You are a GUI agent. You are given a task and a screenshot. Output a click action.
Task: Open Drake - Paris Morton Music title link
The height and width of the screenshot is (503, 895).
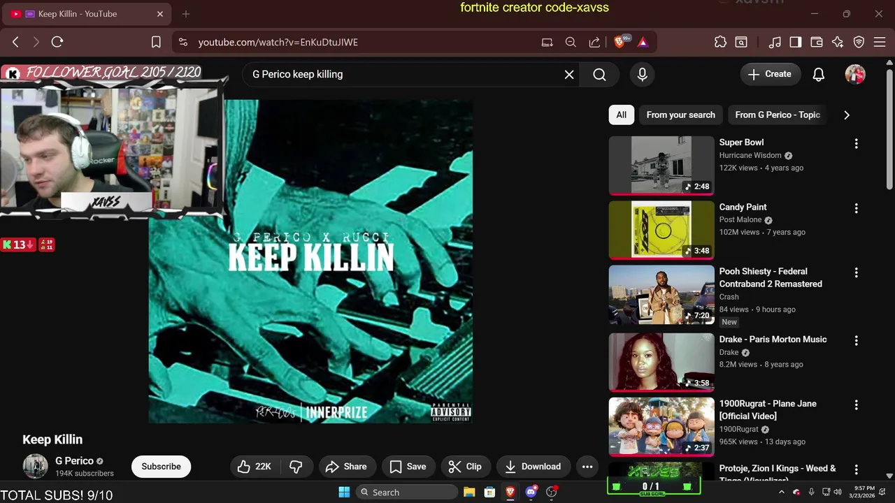coord(773,340)
